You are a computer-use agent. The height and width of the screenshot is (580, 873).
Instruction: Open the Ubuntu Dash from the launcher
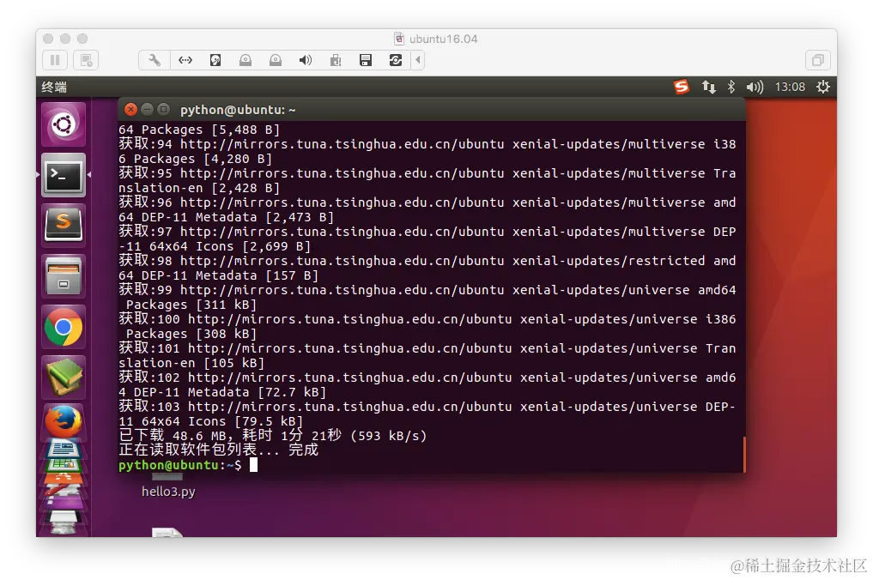coord(64,124)
